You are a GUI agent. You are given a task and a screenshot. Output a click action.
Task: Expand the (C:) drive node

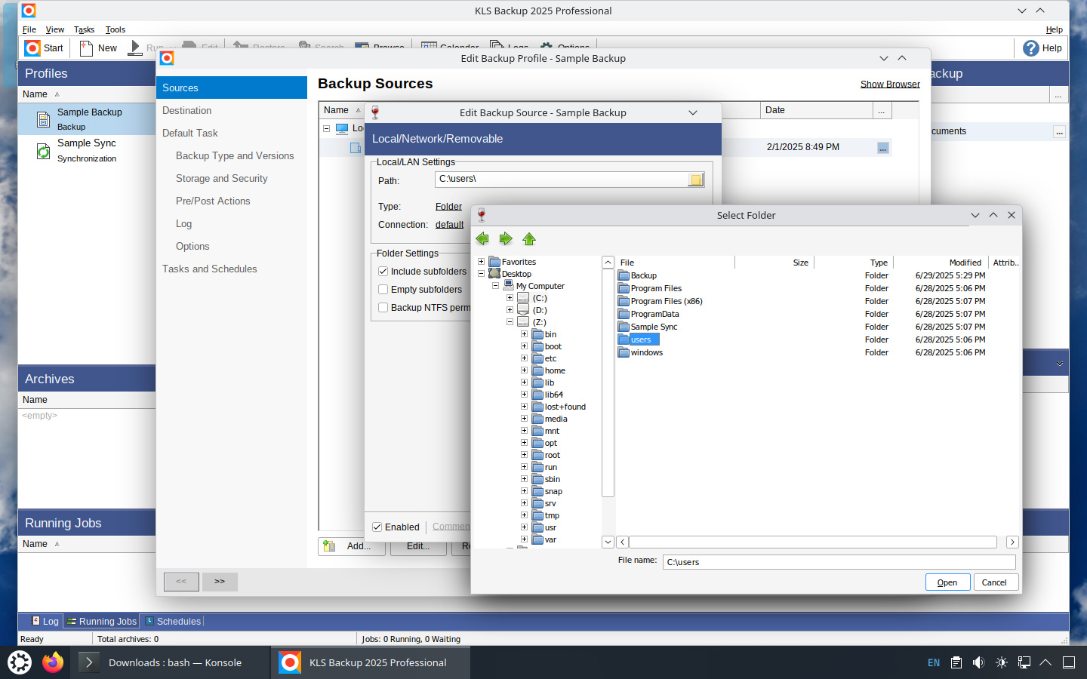510,298
